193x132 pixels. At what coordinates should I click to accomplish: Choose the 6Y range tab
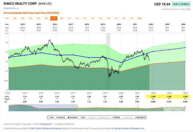coord(93,18)
